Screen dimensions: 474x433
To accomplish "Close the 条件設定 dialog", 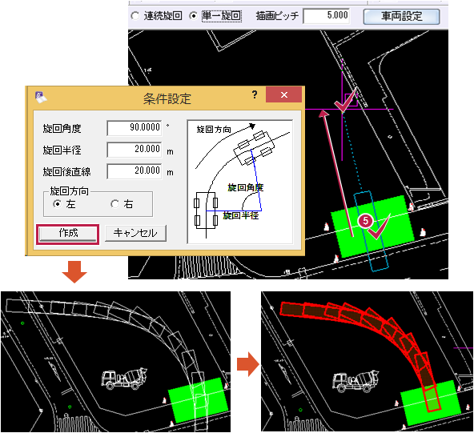I will tap(284, 95).
